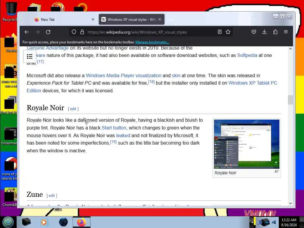304x228 pixels.
Task: Enlarge the Royale Noir image icon
Action: (276, 171)
